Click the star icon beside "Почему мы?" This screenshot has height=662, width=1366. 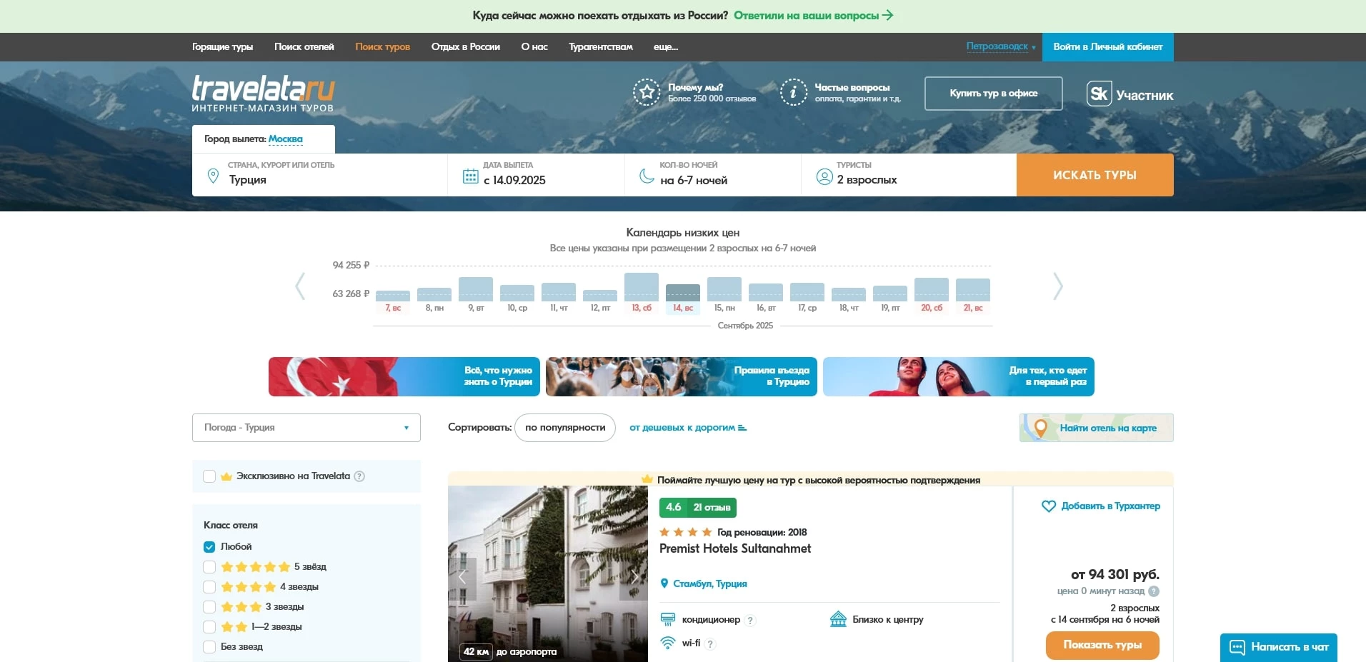(x=647, y=92)
